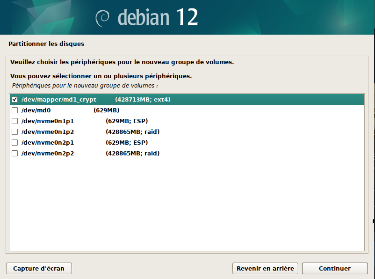Image resolution: width=375 pixels, height=279 pixels.
Task: Click (428865MB; raid) beside nvme0n1p2
Action: pos(132,132)
